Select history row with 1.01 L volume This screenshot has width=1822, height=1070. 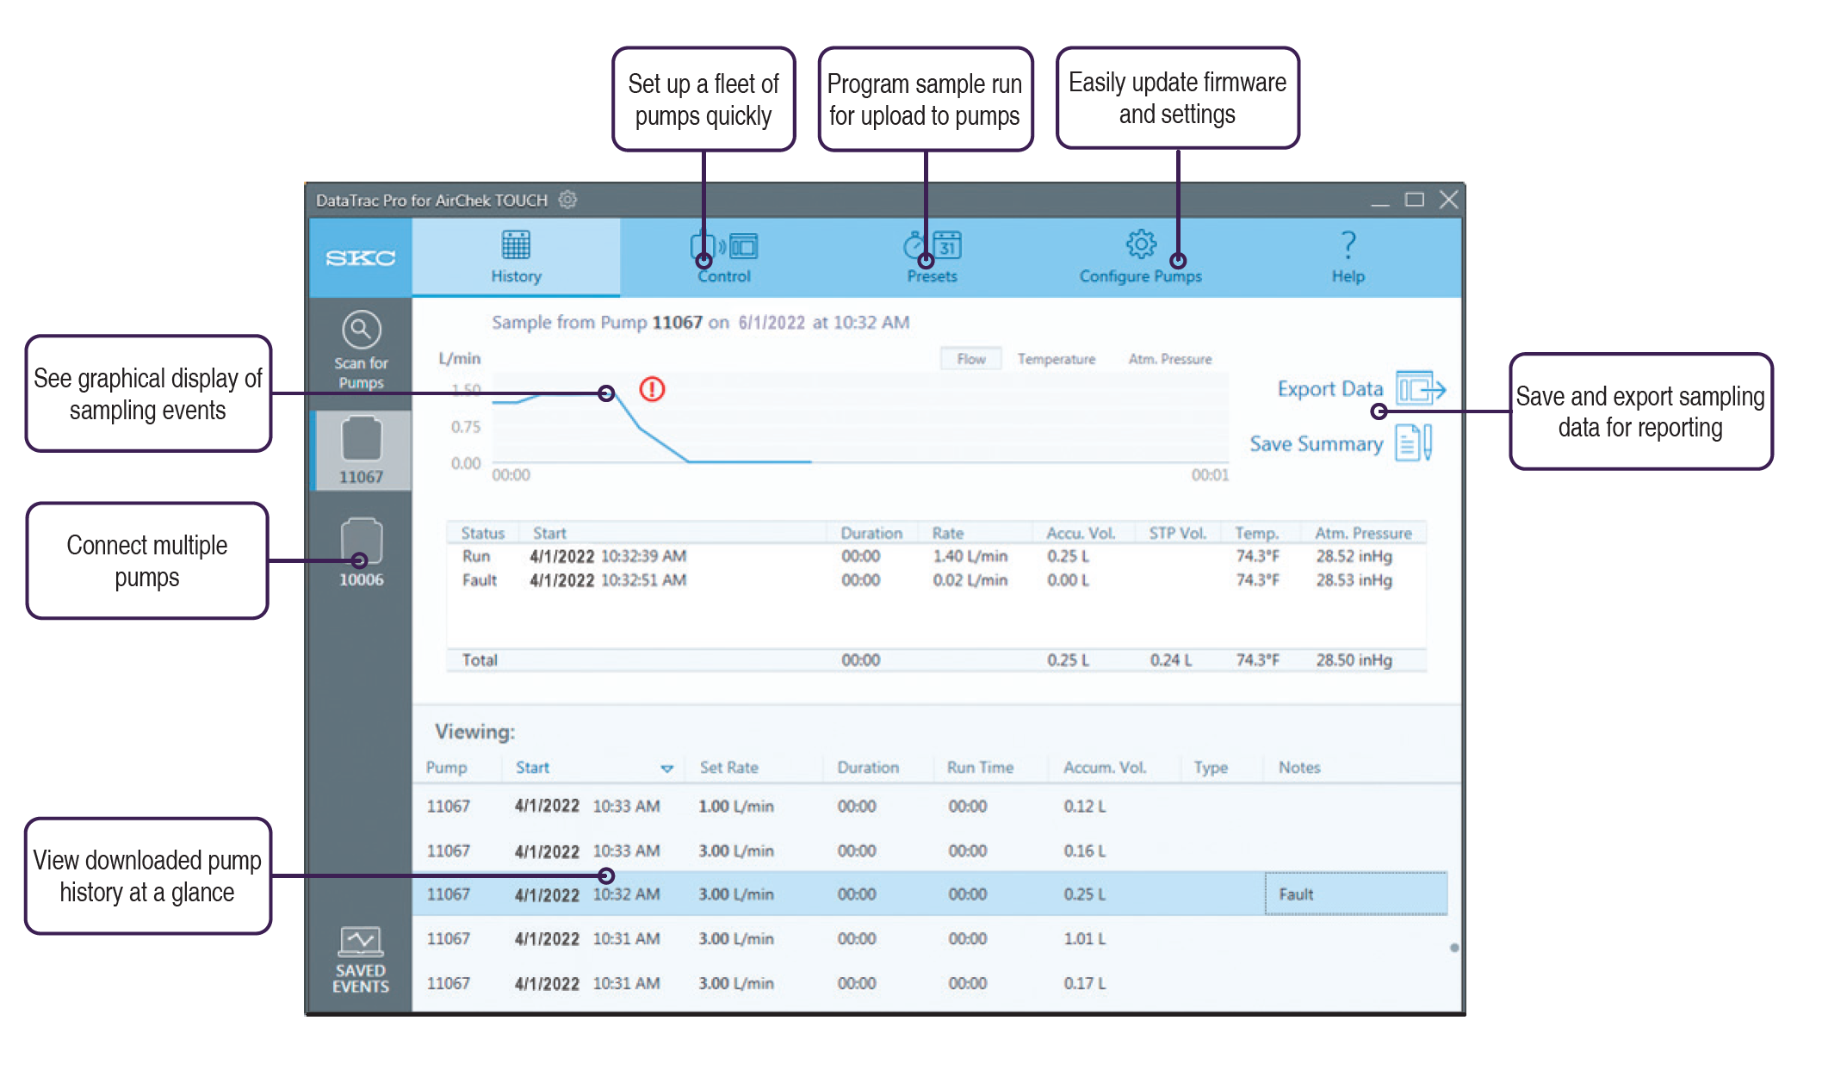[932, 938]
